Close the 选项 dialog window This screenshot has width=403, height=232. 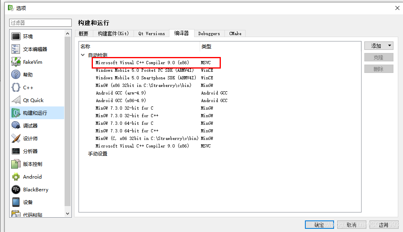[x=397, y=8]
